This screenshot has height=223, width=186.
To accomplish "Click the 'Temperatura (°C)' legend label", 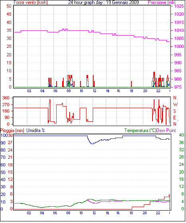I will point(140,130).
